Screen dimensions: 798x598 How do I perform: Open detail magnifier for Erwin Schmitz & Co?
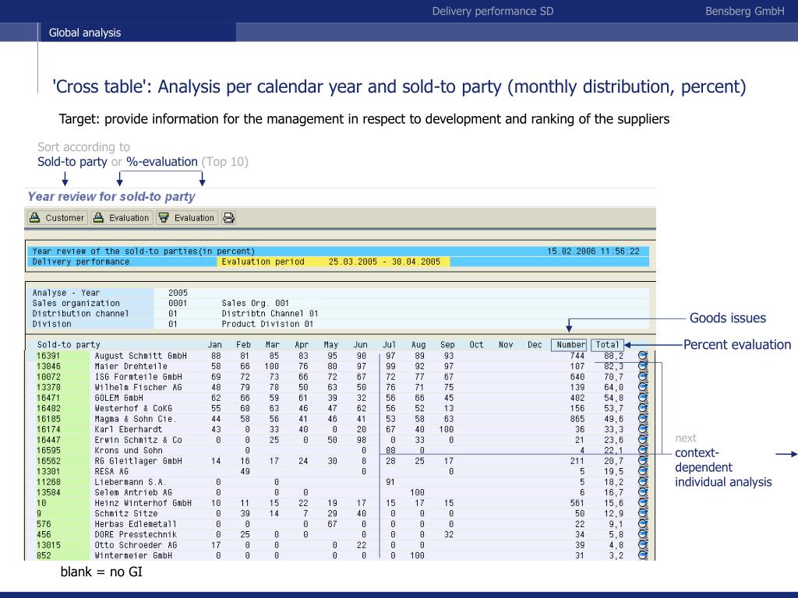[643, 440]
